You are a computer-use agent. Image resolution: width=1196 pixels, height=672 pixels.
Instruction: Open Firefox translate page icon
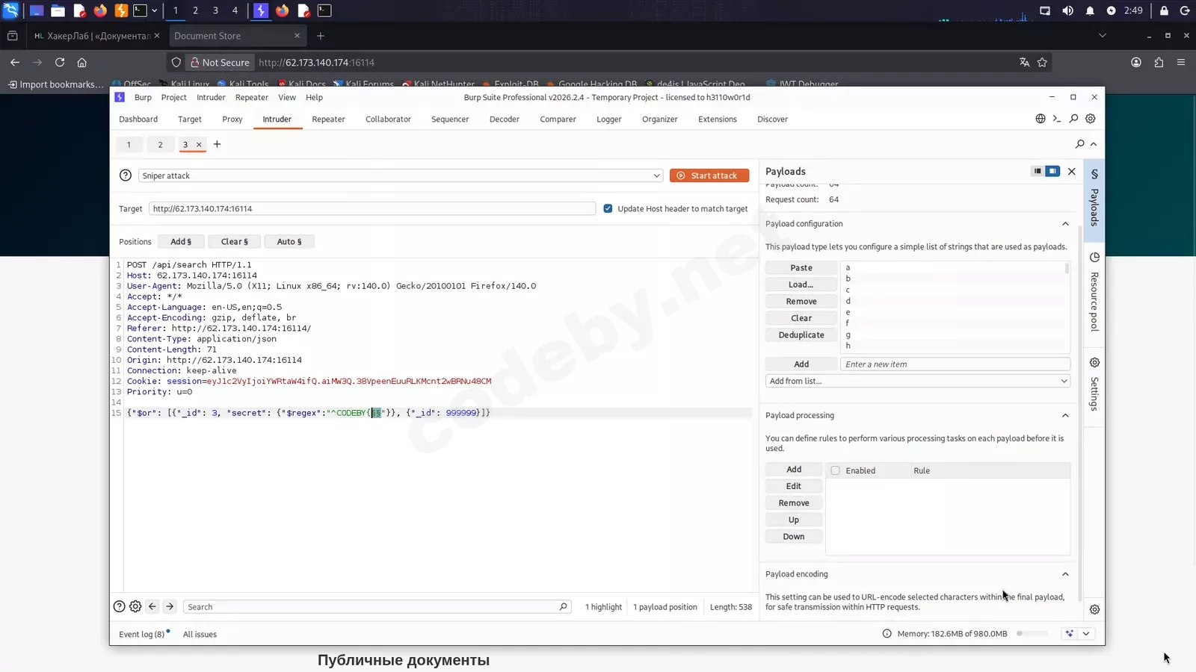(x=1024, y=63)
